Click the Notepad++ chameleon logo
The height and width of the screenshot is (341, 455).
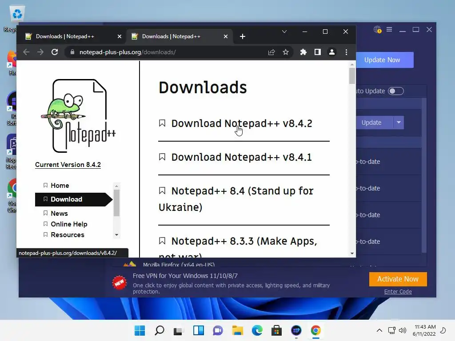coord(78,116)
